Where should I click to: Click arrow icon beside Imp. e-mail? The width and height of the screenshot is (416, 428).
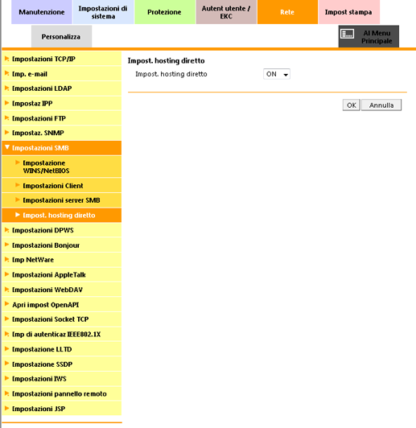point(7,73)
